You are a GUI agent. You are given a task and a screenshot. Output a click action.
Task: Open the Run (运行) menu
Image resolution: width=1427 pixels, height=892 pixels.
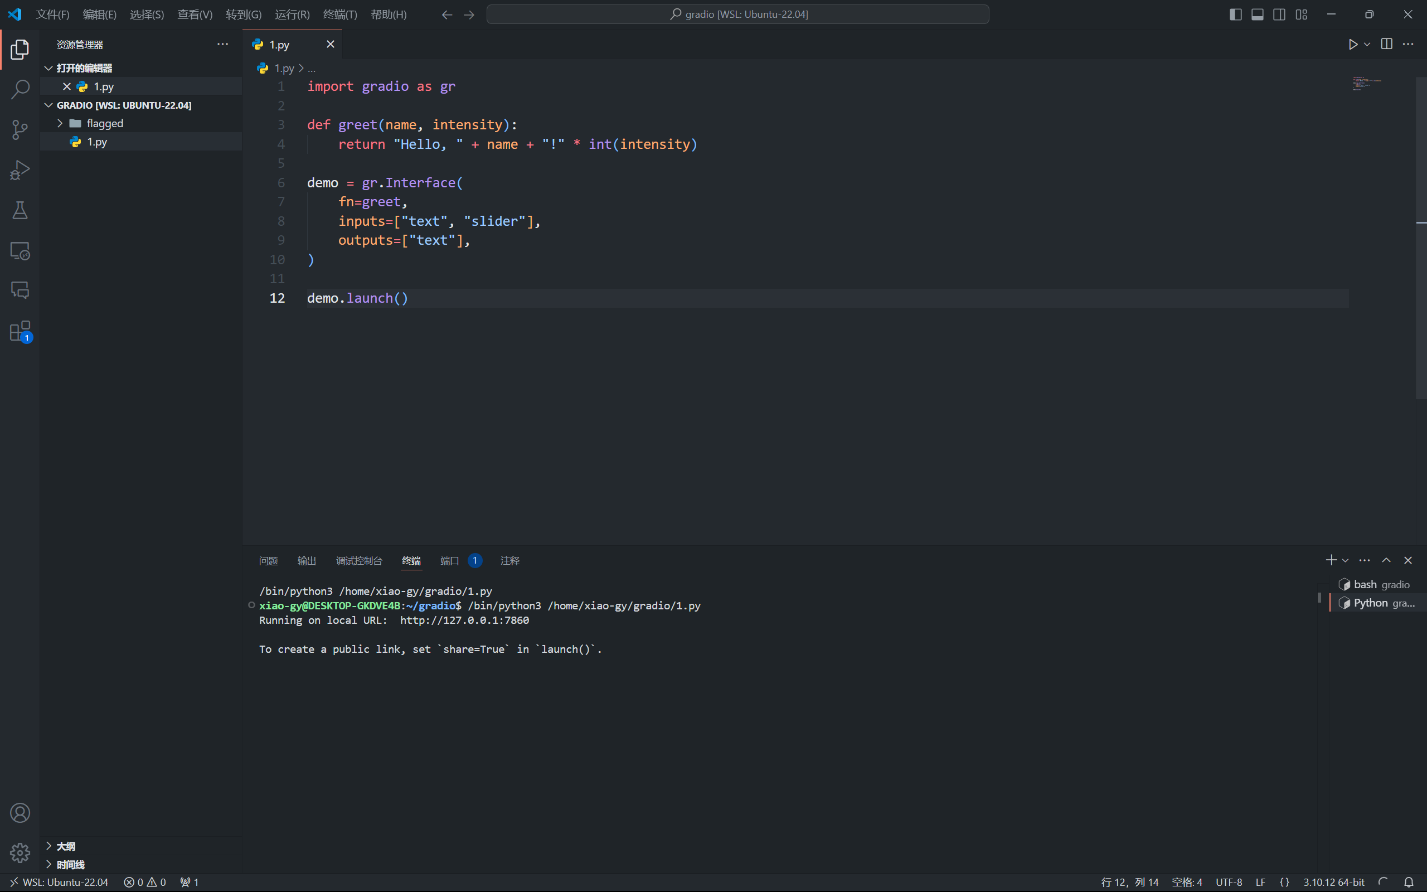pos(292,14)
